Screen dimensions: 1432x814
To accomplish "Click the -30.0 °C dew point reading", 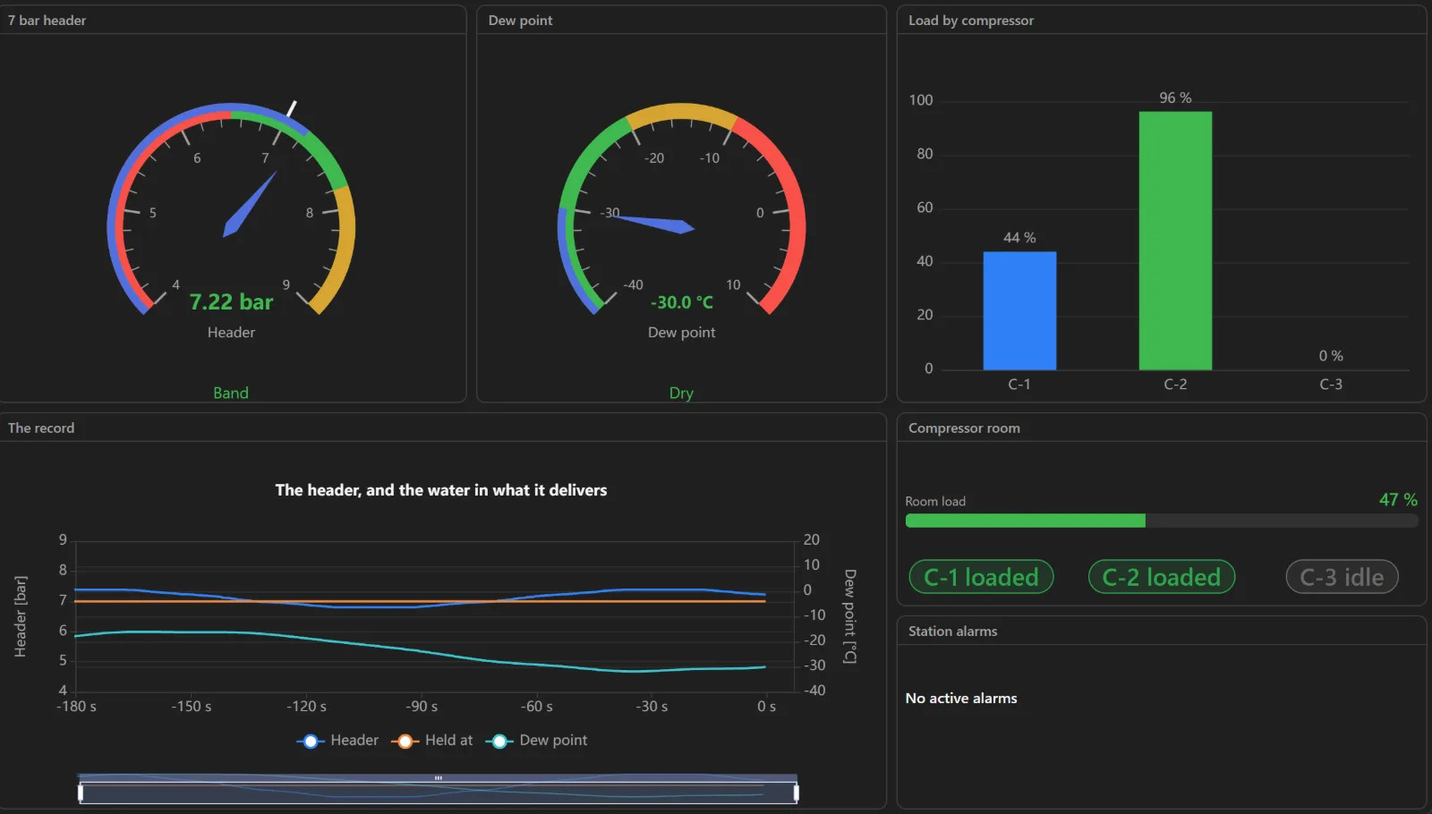I will (682, 302).
